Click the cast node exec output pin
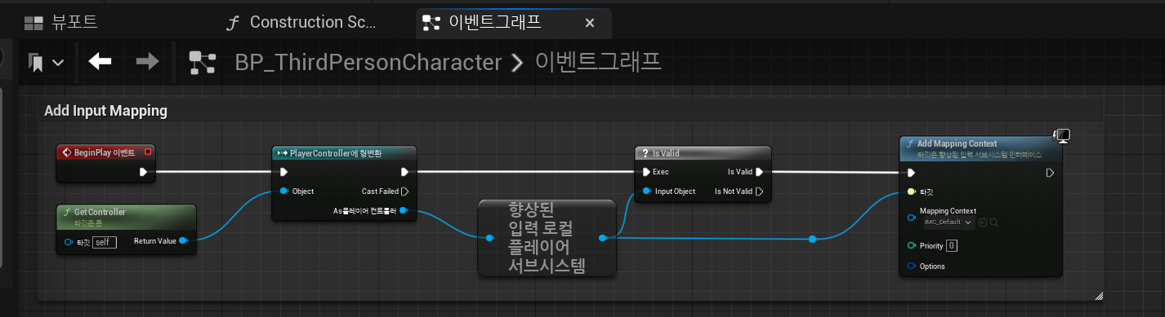The image size is (1165, 317). click(404, 172)
